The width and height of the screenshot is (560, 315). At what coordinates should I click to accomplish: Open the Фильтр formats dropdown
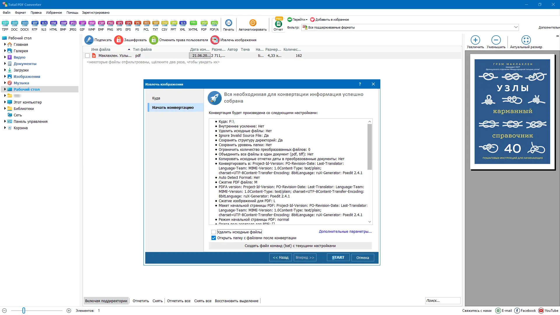pos(517,27)
